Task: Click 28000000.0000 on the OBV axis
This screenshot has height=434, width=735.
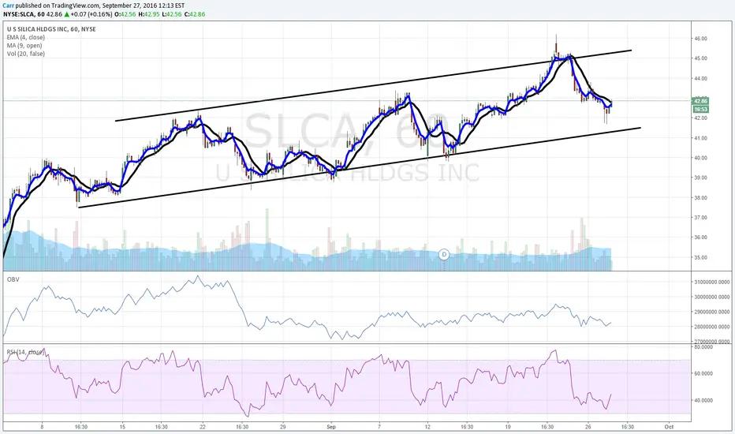Action: (711, 327)
